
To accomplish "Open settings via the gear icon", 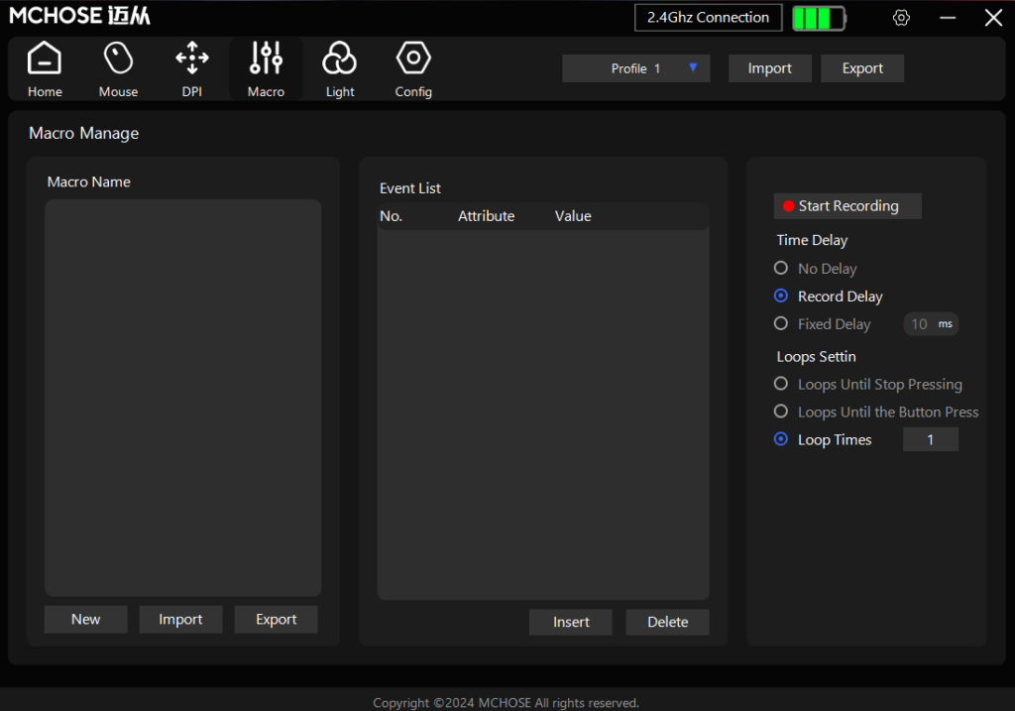I will pos(901,18).
